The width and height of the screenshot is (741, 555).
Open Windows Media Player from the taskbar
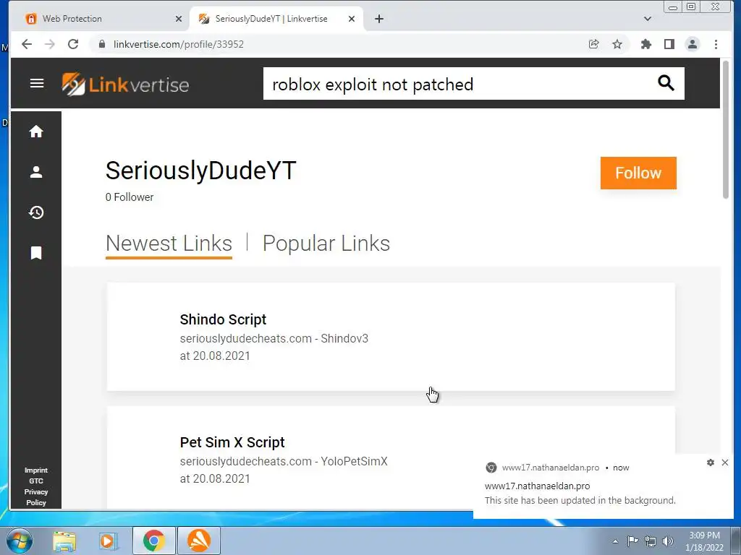click(x=109, y=541)
